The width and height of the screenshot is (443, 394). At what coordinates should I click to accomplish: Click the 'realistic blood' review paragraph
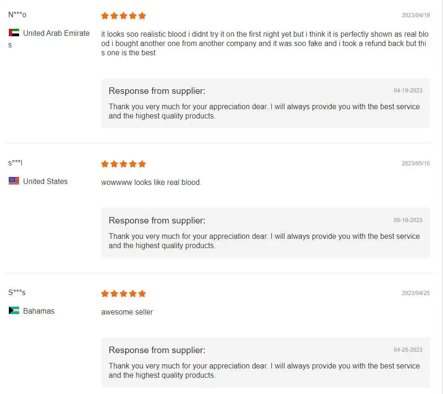264,43
